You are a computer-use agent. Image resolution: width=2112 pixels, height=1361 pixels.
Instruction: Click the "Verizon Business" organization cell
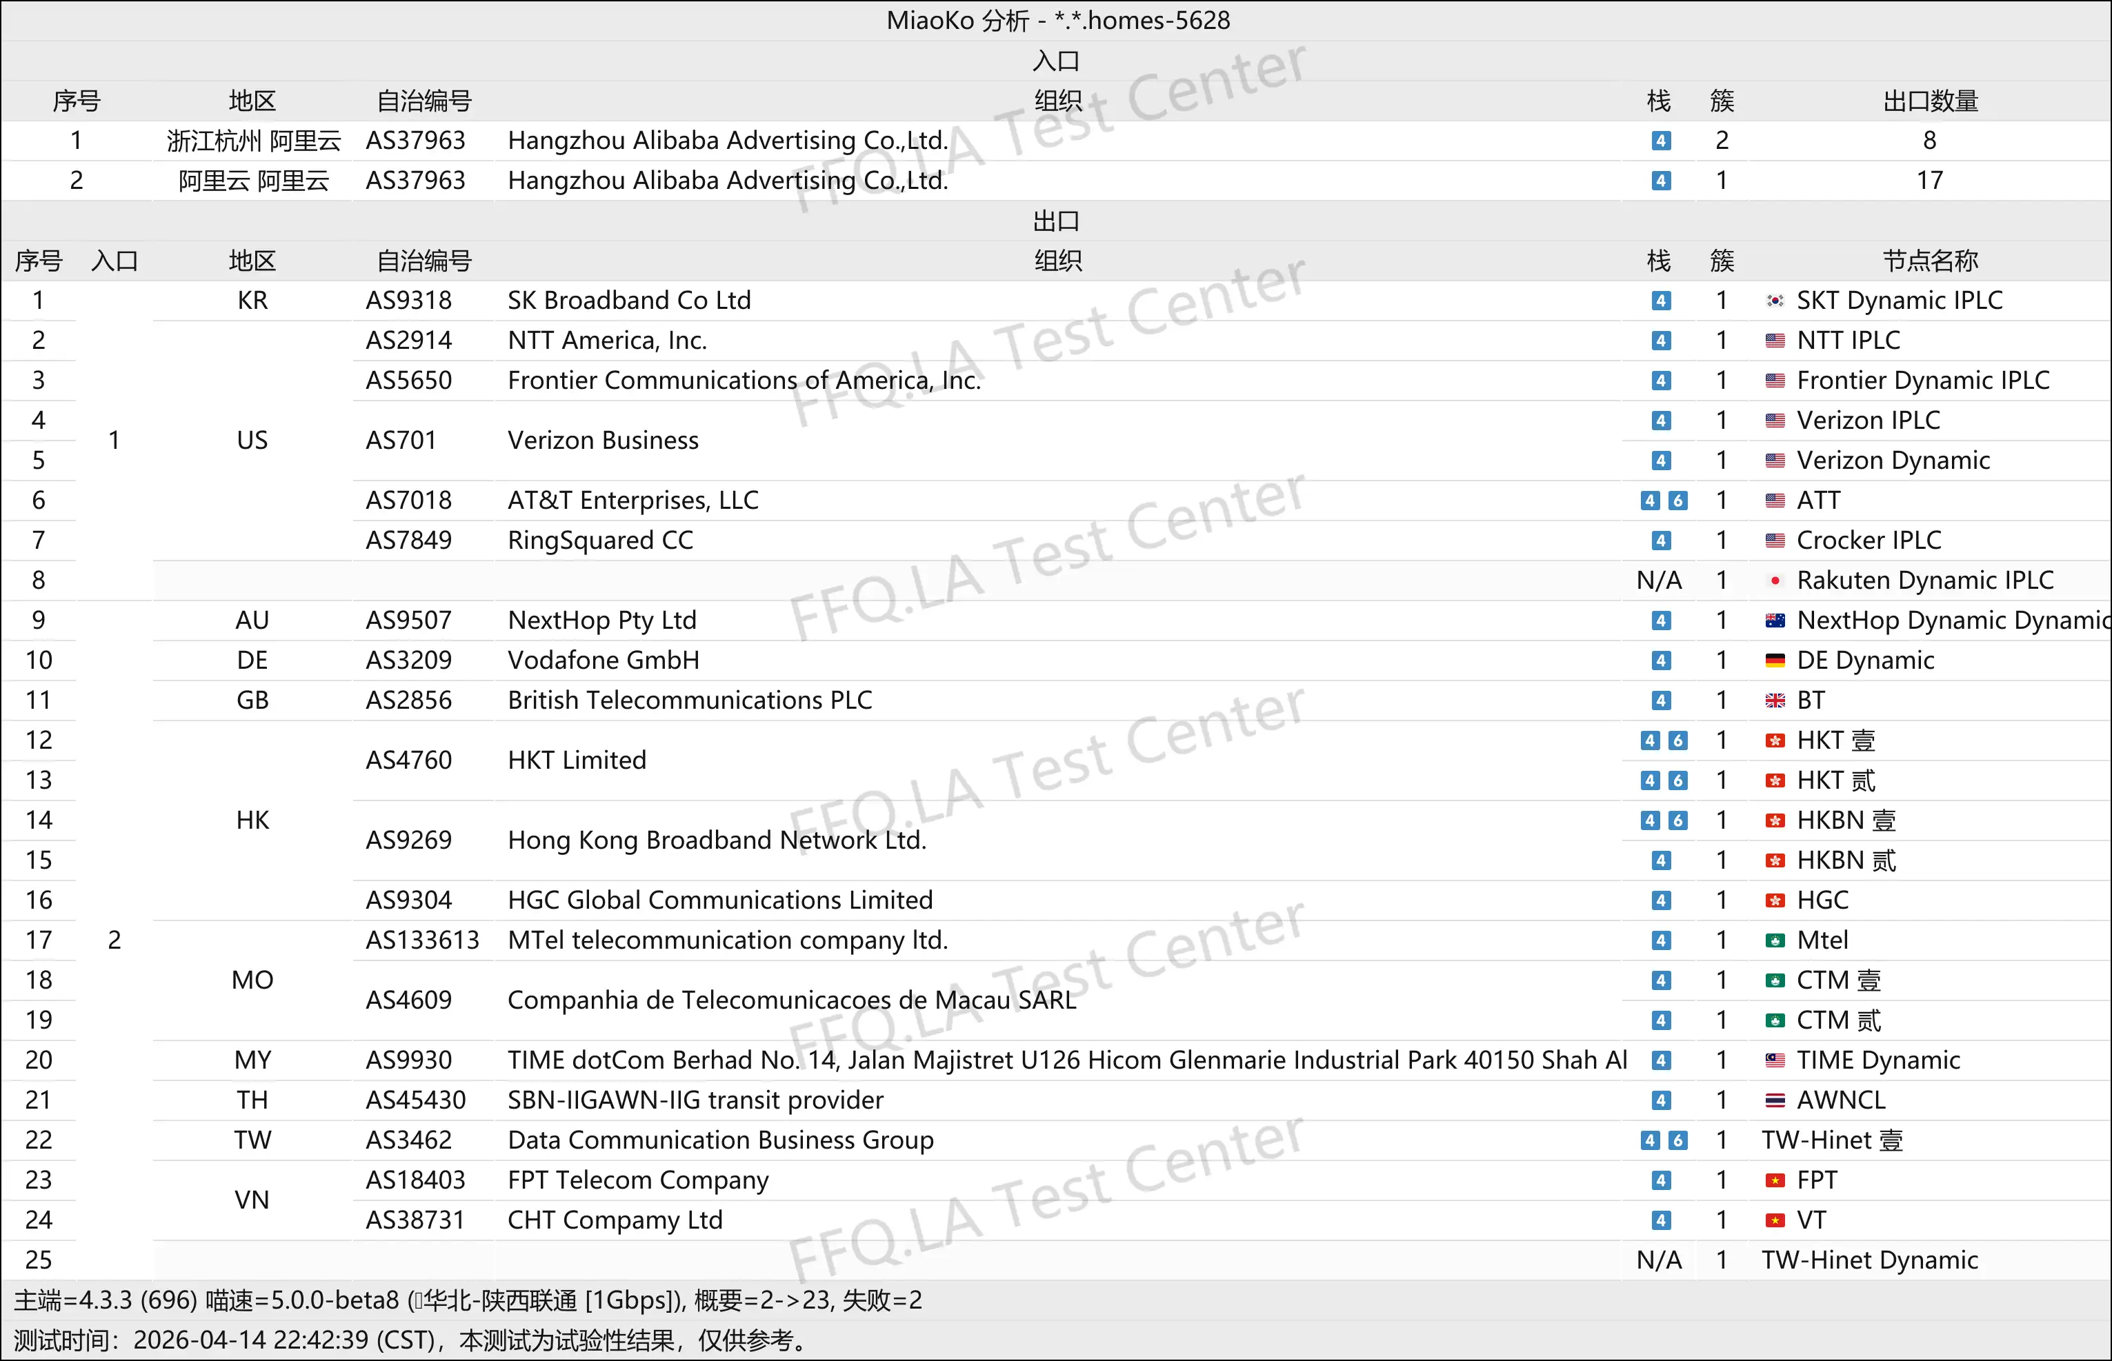click(603, 441)
